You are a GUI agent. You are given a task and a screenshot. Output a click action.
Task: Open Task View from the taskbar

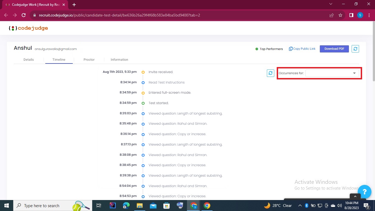pyautogui.click(x=99, y=205)
